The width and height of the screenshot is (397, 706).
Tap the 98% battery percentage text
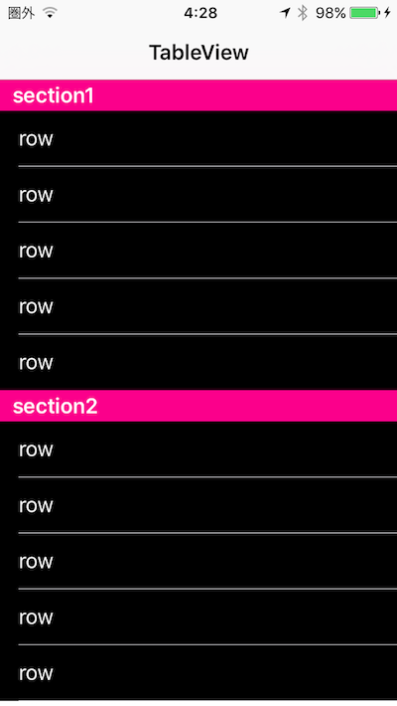point(331,13)
